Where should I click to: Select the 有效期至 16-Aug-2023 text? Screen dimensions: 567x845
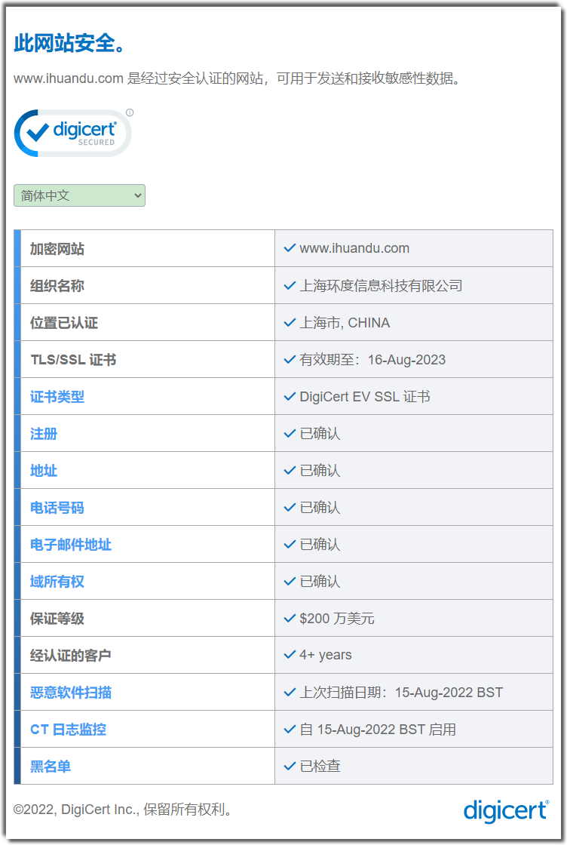tap(372, 359)
